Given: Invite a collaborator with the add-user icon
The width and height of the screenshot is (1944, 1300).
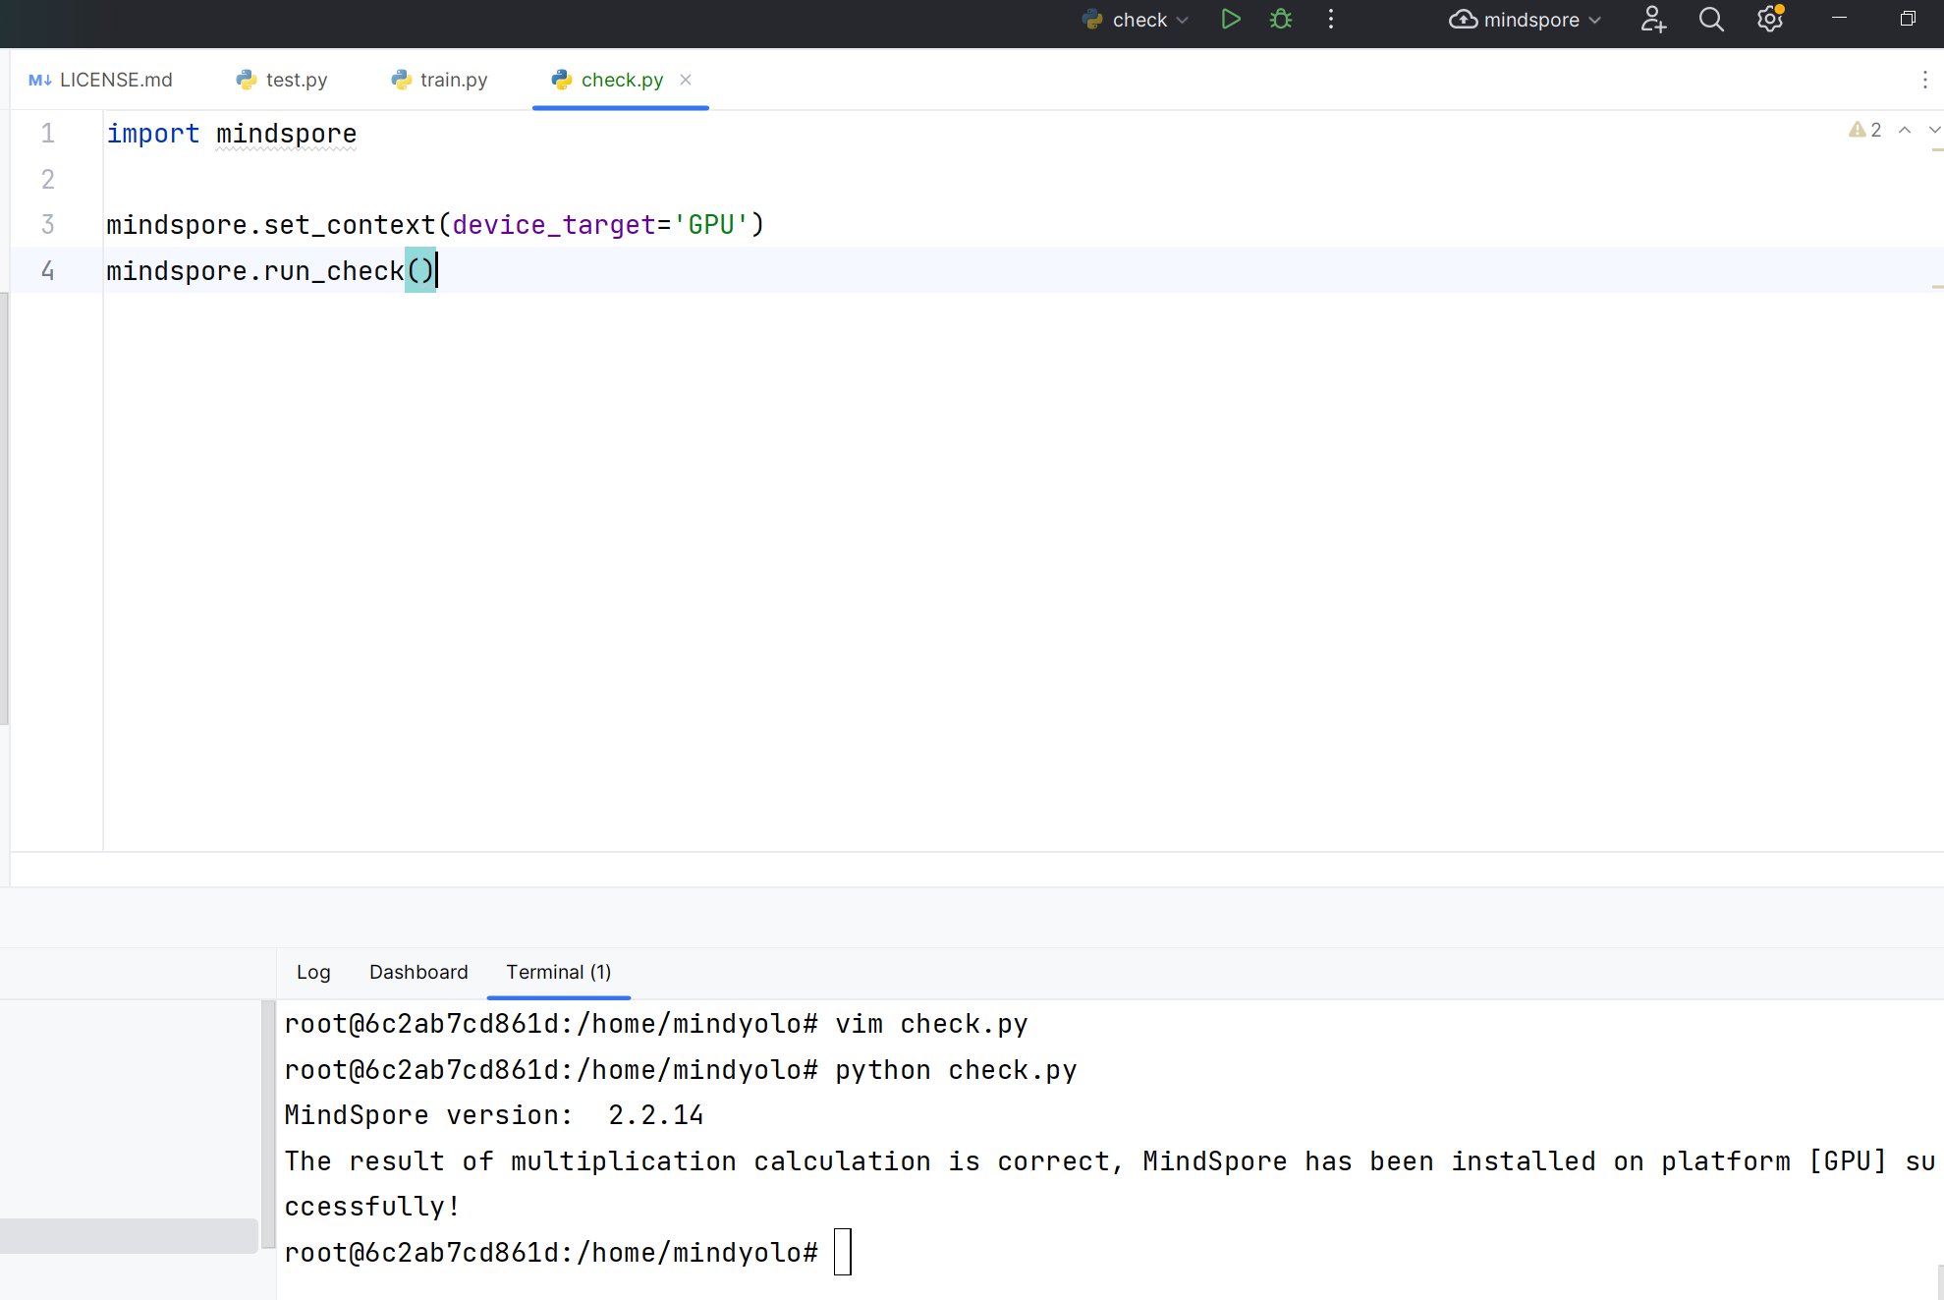Looking at the screenshot, I should [1652, 19].
